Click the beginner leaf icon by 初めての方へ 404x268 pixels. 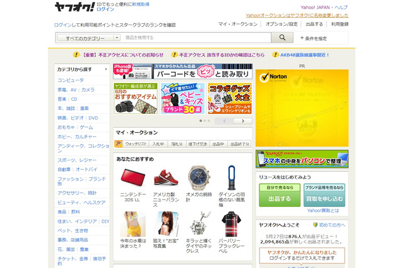coord(315,225)
